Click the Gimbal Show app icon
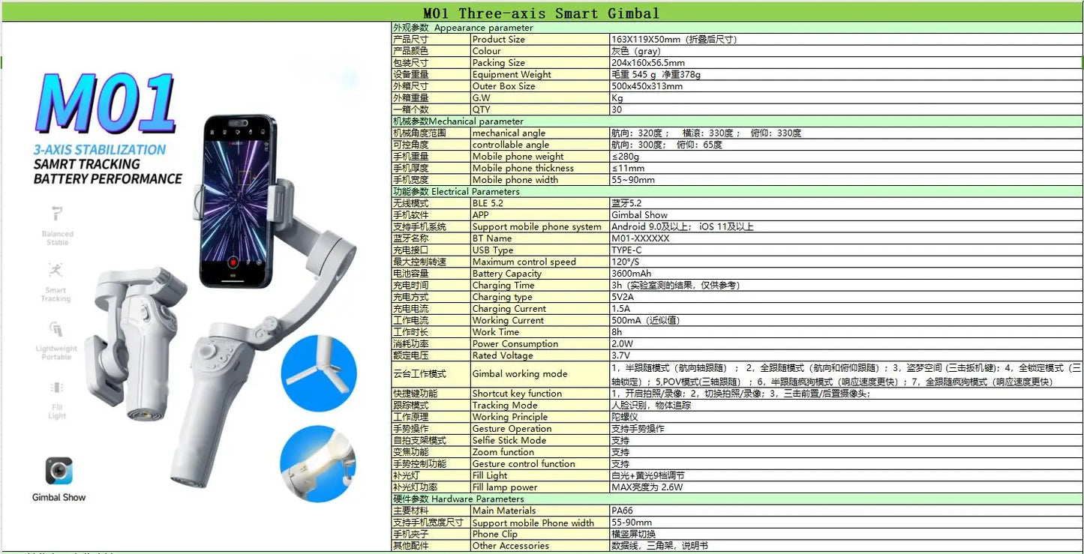 (x=59, y=471)
